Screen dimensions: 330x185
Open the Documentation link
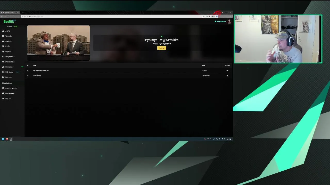click(11, 88)
